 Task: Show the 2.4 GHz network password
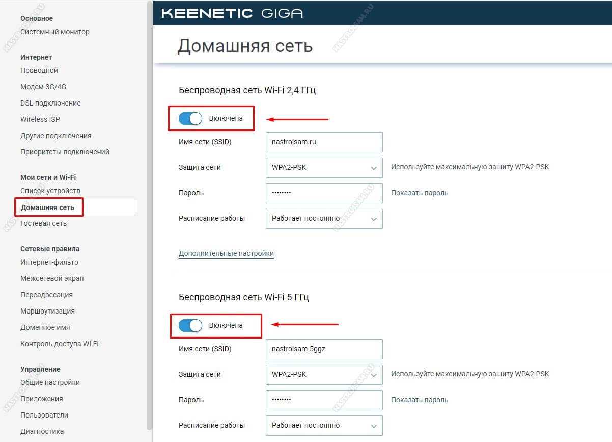[420, 193]
